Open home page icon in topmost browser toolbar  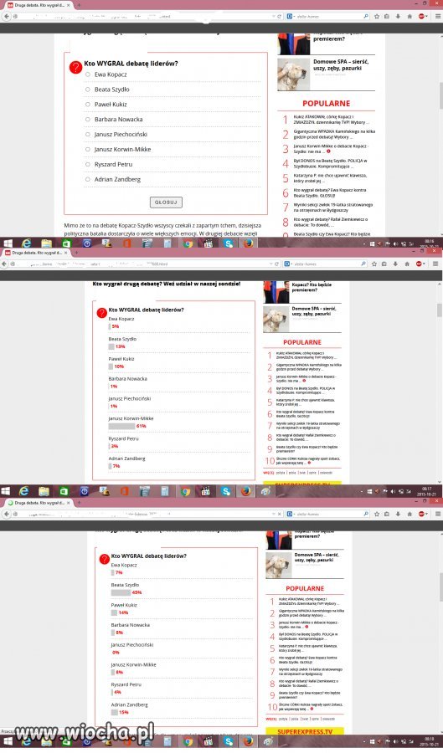(x=410, y=17)
